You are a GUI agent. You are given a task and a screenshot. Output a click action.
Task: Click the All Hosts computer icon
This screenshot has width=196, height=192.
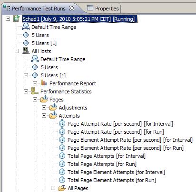[x=26, y=51]
